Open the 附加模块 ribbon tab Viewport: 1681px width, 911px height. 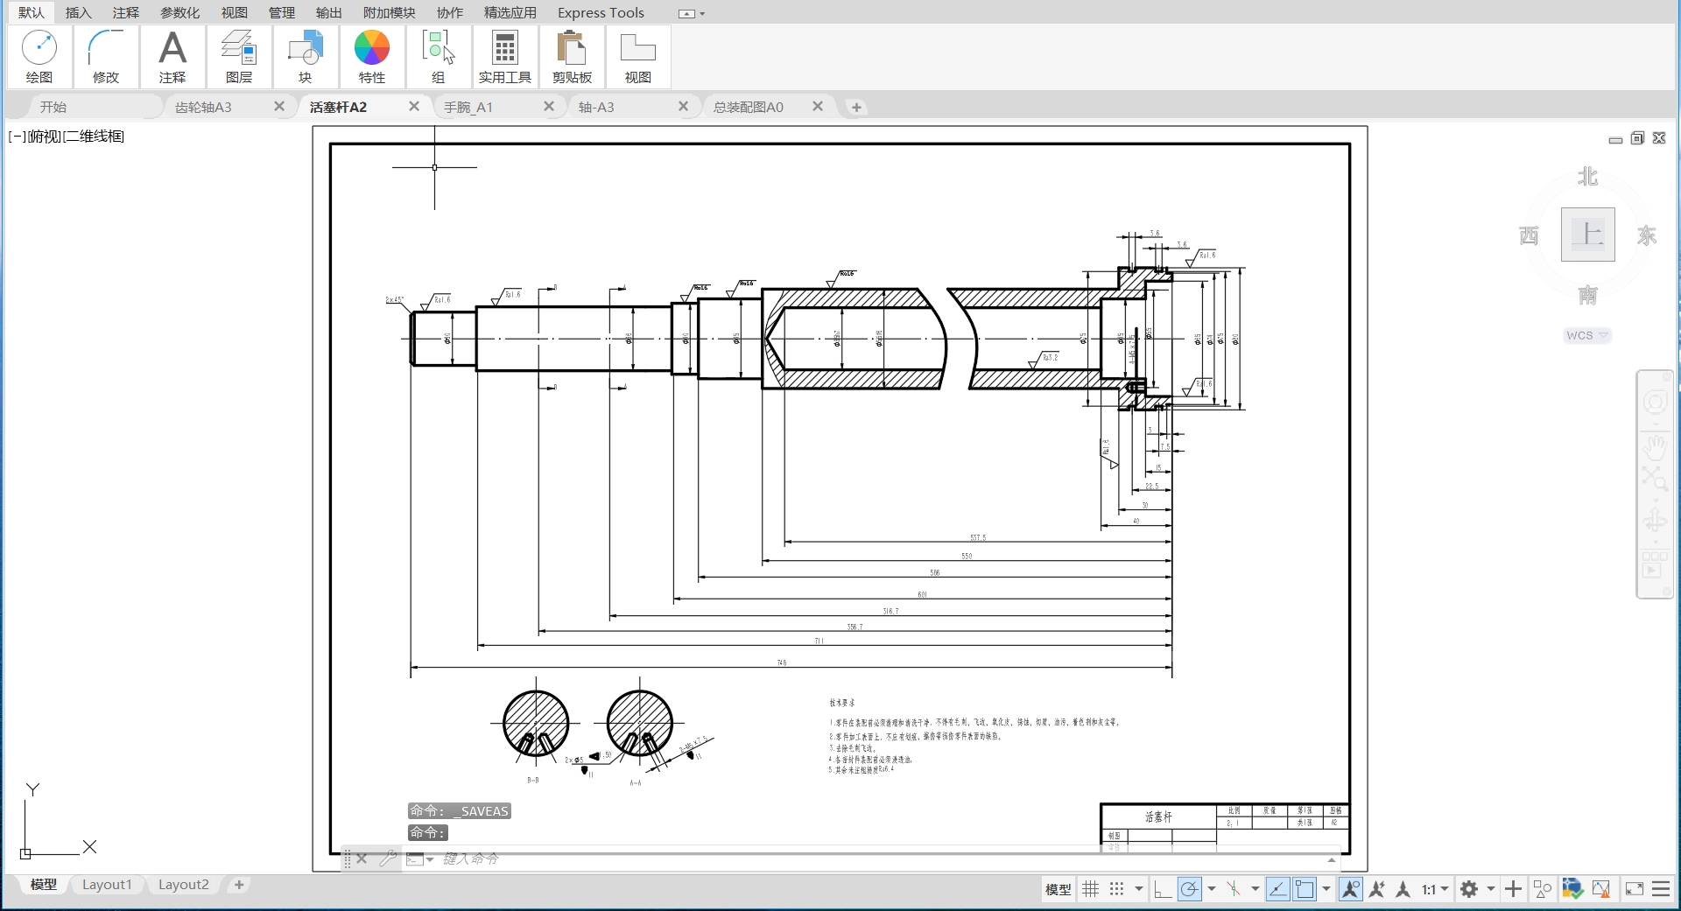click(390, 12)
